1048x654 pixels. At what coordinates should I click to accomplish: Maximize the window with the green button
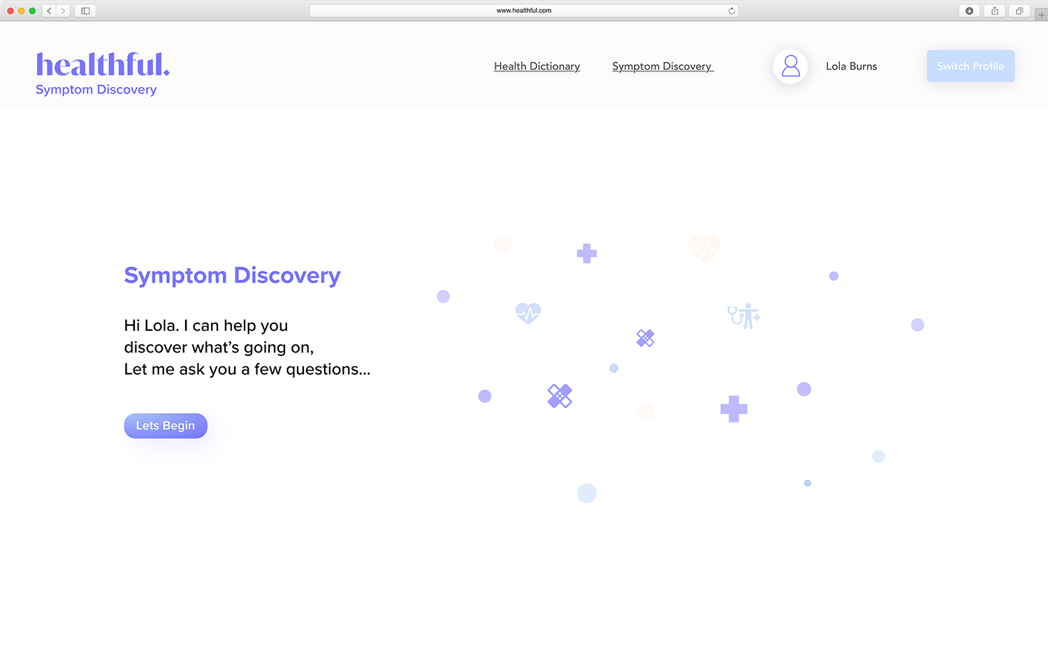pos(32,10)
